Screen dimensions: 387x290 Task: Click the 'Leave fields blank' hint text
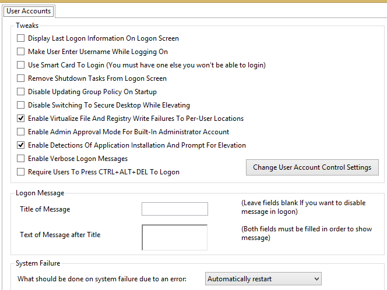click(304, 207)
